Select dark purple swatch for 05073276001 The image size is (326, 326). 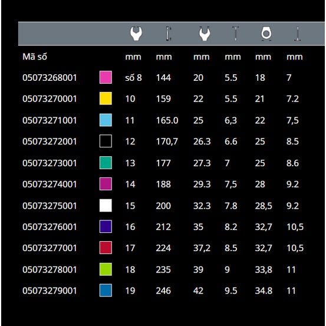tap(106, 226)
